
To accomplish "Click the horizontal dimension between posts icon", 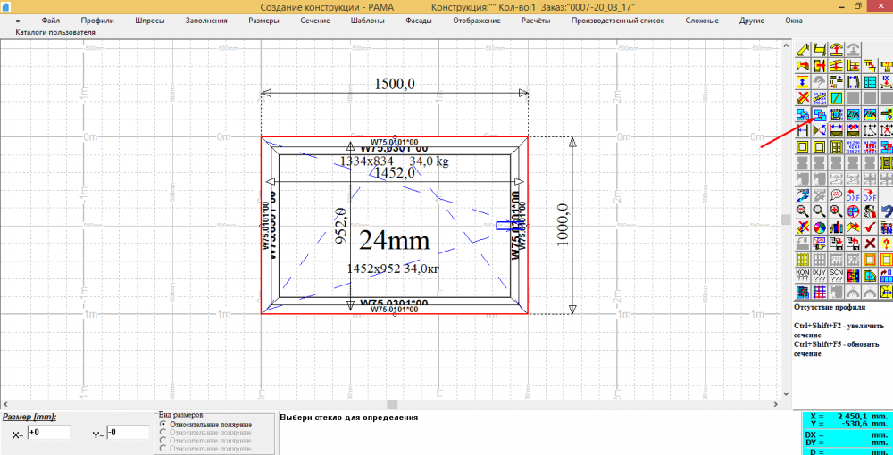I will click(x=803, y=130).
